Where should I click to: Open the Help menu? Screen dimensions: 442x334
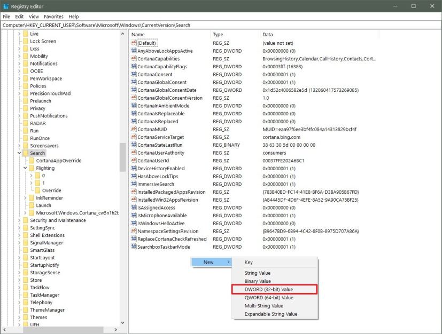click(x=74, y=17)
